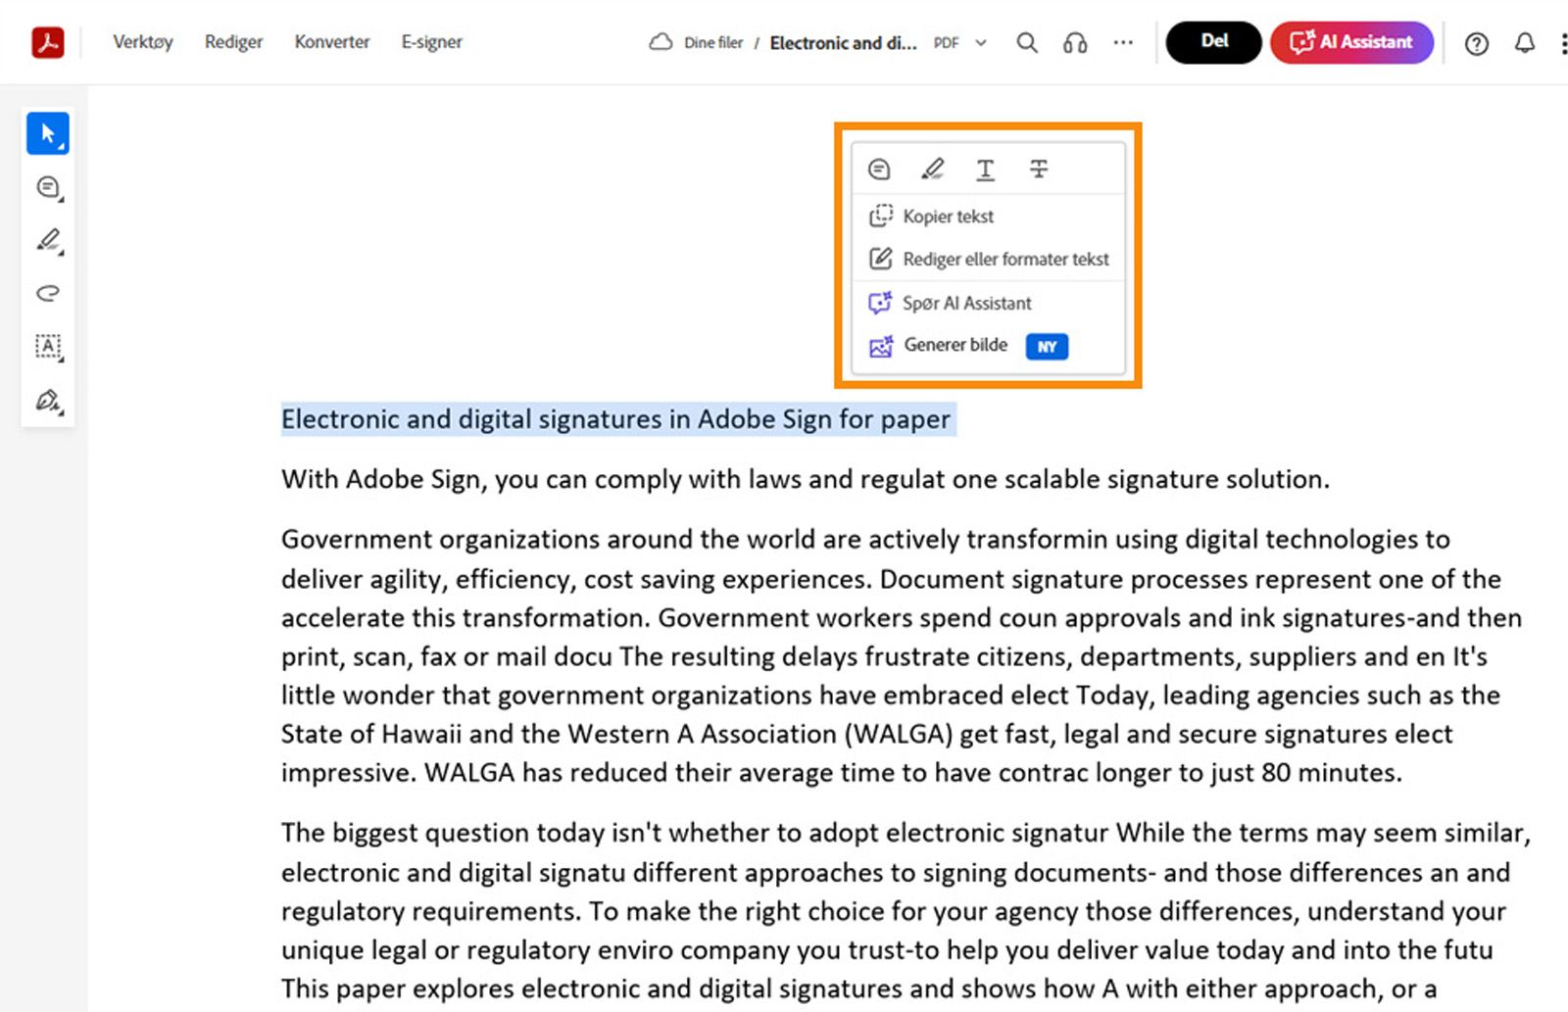
Task: Launch the AI Assistant button
Action: coord(1351,42)
